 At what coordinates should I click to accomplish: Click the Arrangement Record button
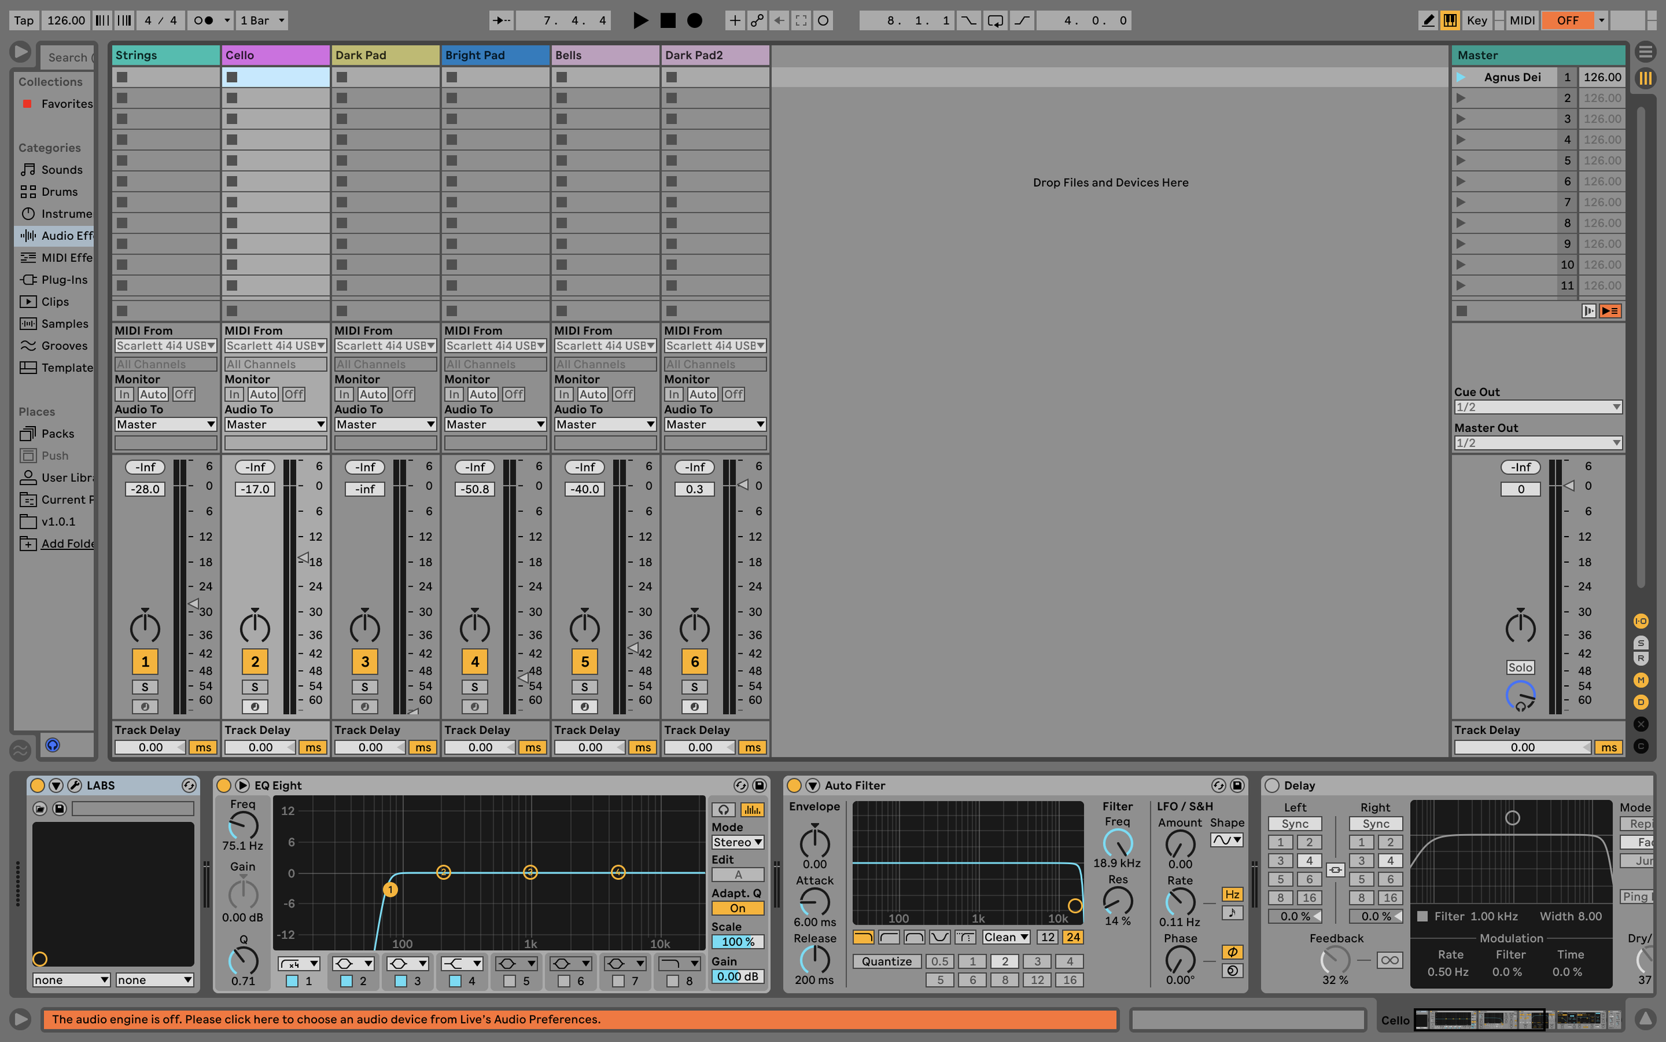(x=695, y=21)
